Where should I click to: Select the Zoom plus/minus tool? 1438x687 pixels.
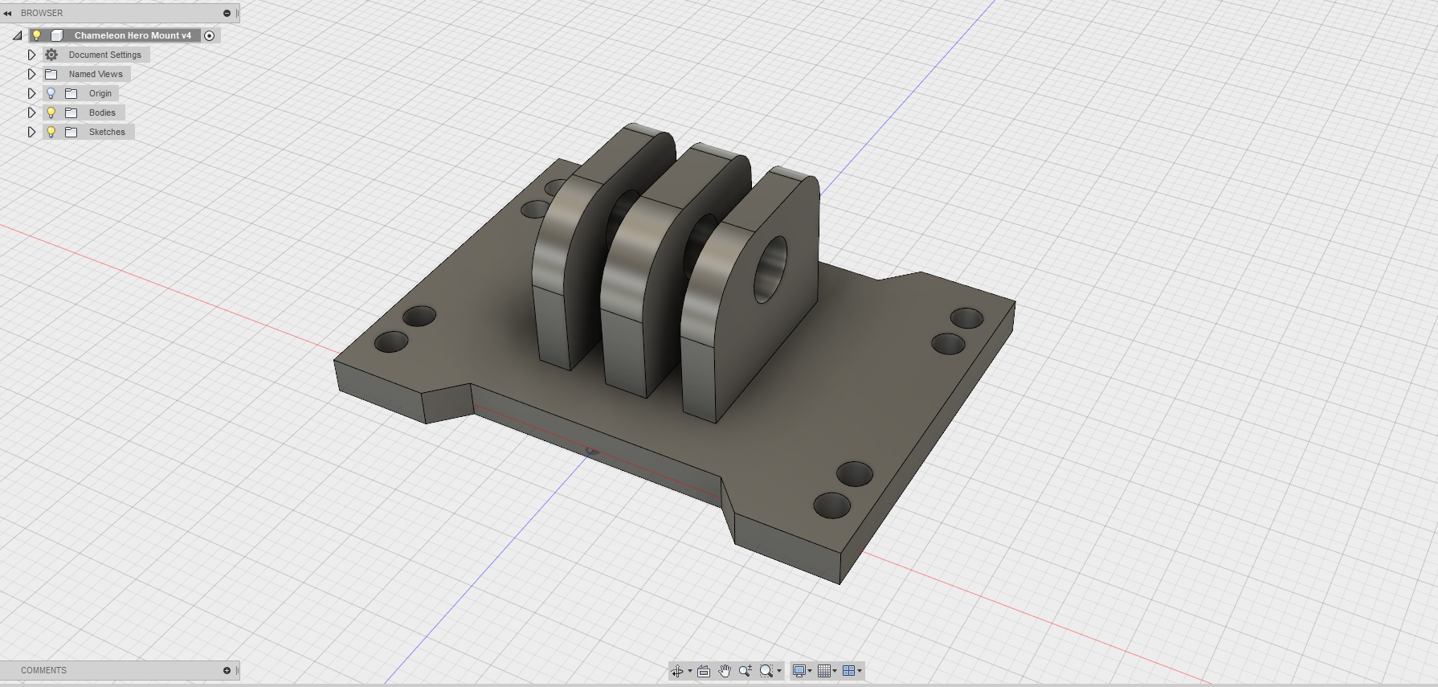click(x=746, y=671)
